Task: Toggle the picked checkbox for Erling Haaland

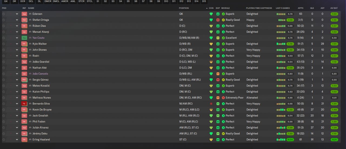Action: coord(4,140)
